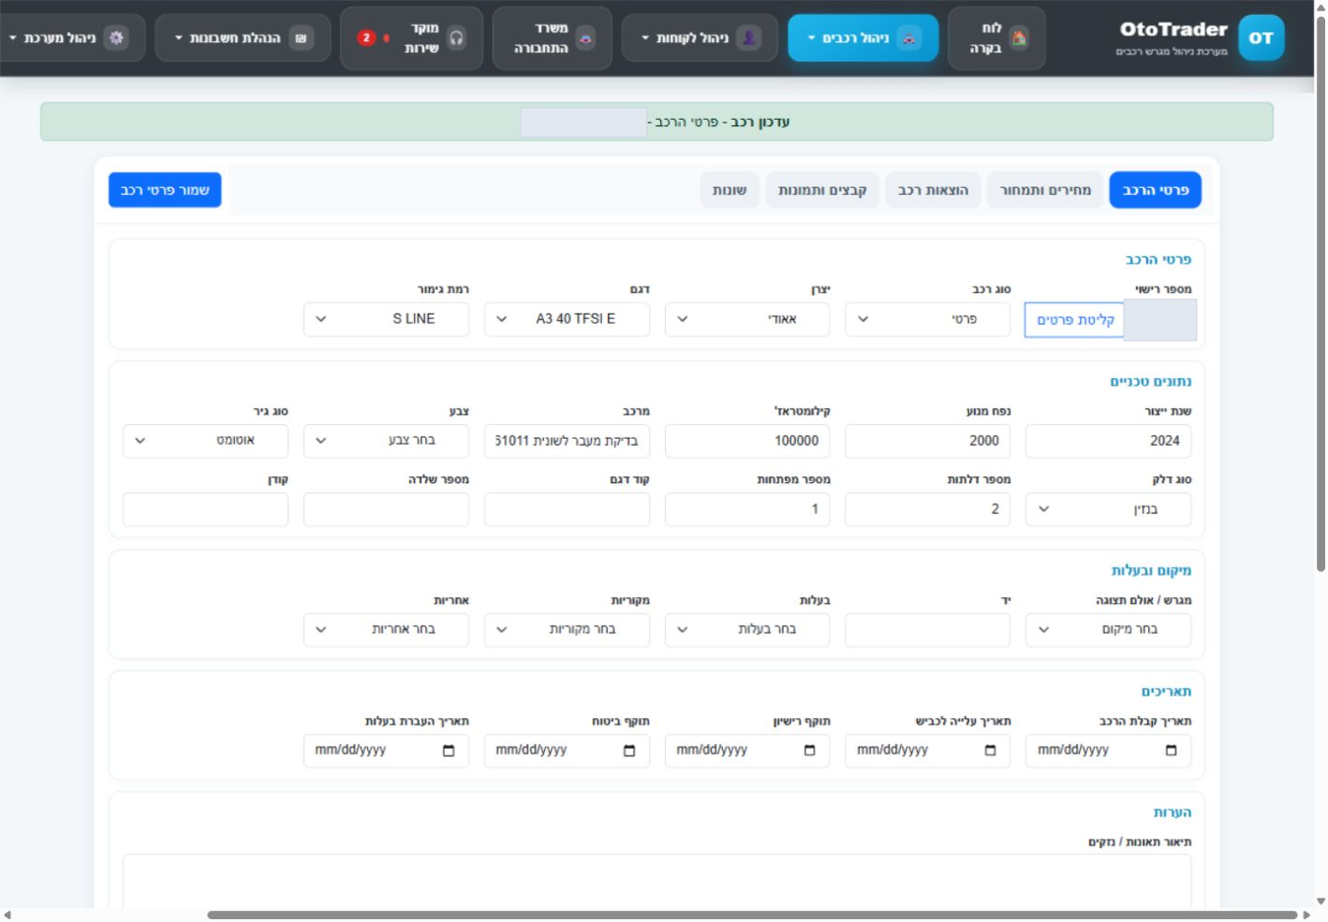Open the סוג גיר gearbox dropdown
Viewport: 1328px width, 922px height.
click(x=205, y=441)
